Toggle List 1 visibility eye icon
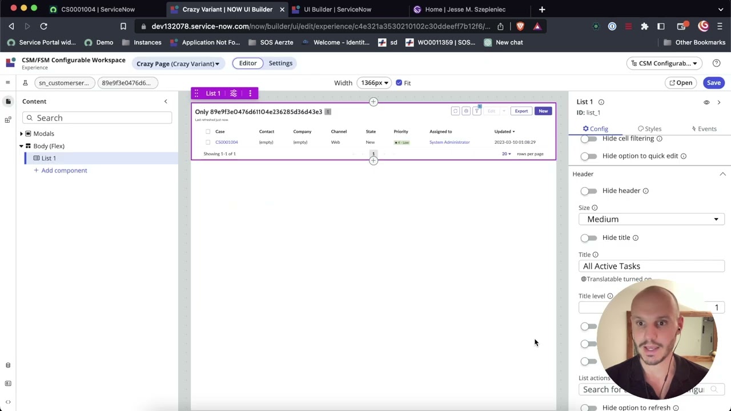731x411 pixels. [x=706, y=102]
